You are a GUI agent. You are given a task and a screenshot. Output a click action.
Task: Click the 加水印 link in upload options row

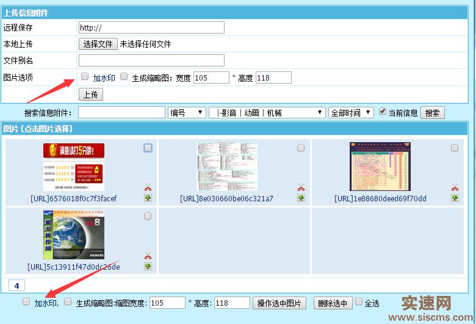point(104,78)
